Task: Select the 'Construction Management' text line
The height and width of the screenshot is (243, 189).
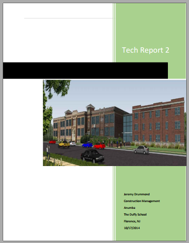Action: tap(142, 201)
